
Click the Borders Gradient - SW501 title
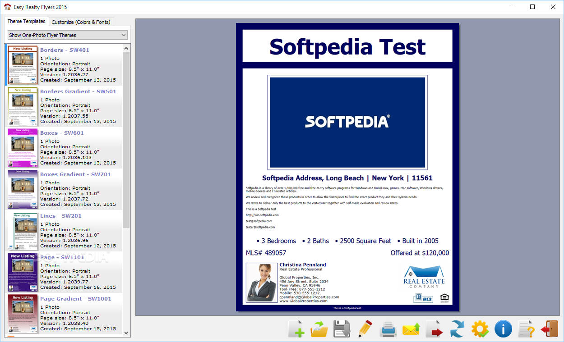point(78,91)
